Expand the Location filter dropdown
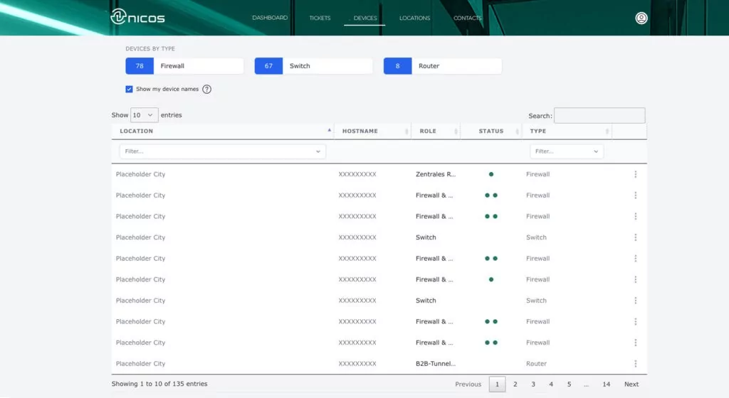The height and width of the screenshot is (398, 729). [x=222, y=151]
